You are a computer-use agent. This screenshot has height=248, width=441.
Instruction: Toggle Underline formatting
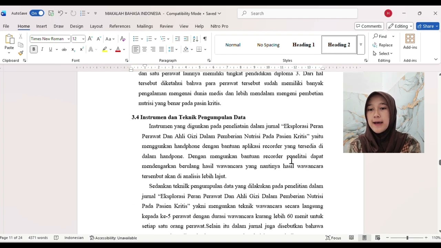point(50,49)
